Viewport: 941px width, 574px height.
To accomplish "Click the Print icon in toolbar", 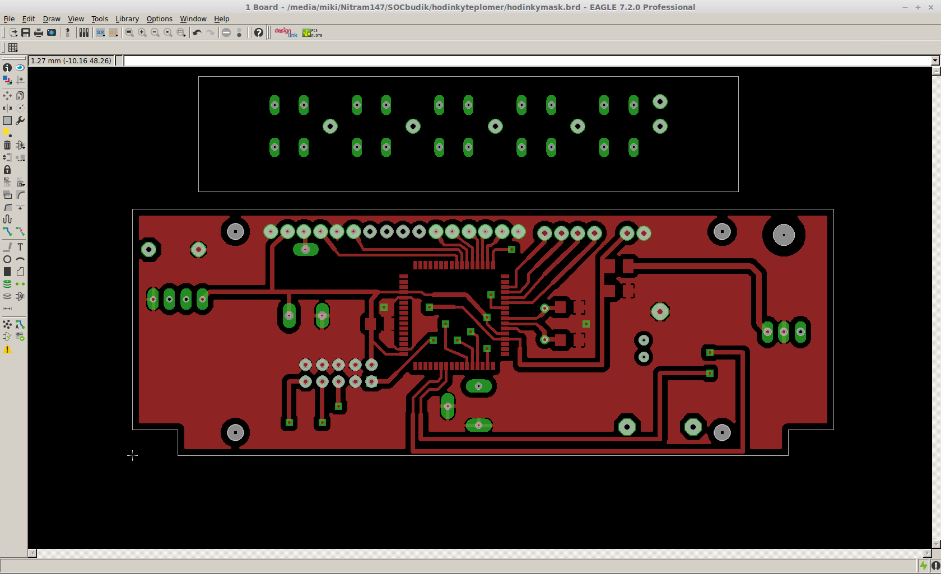I will (39, 32).
